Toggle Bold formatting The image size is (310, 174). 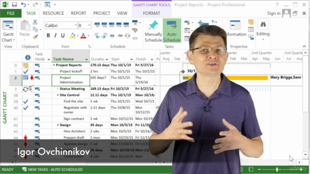(x=48, y=35)
